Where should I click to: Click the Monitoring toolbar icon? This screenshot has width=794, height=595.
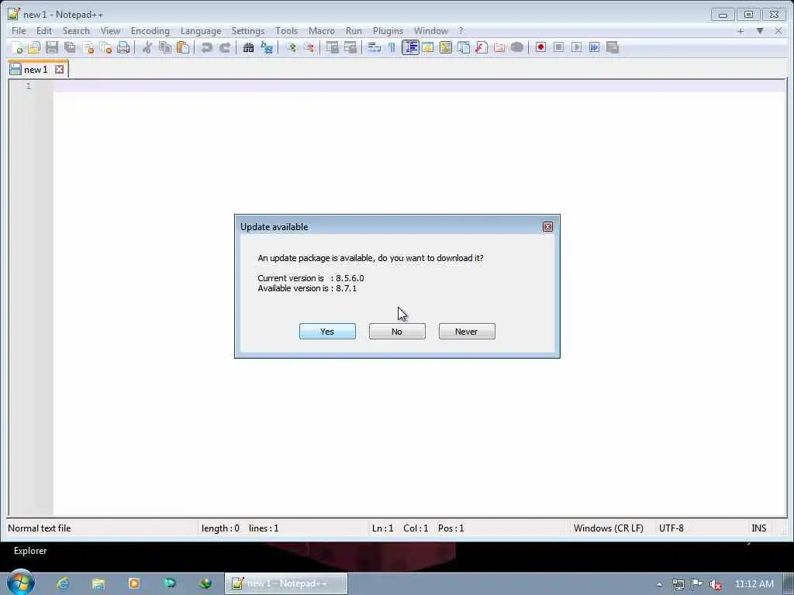pos(517,47)
